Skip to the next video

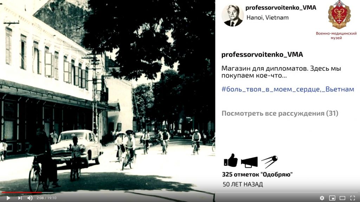(x=20, y=198)
